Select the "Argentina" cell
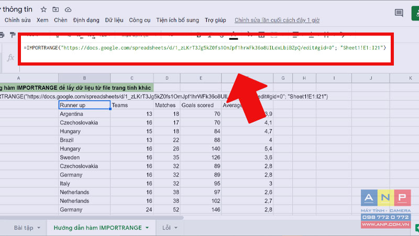 [84, 114]
